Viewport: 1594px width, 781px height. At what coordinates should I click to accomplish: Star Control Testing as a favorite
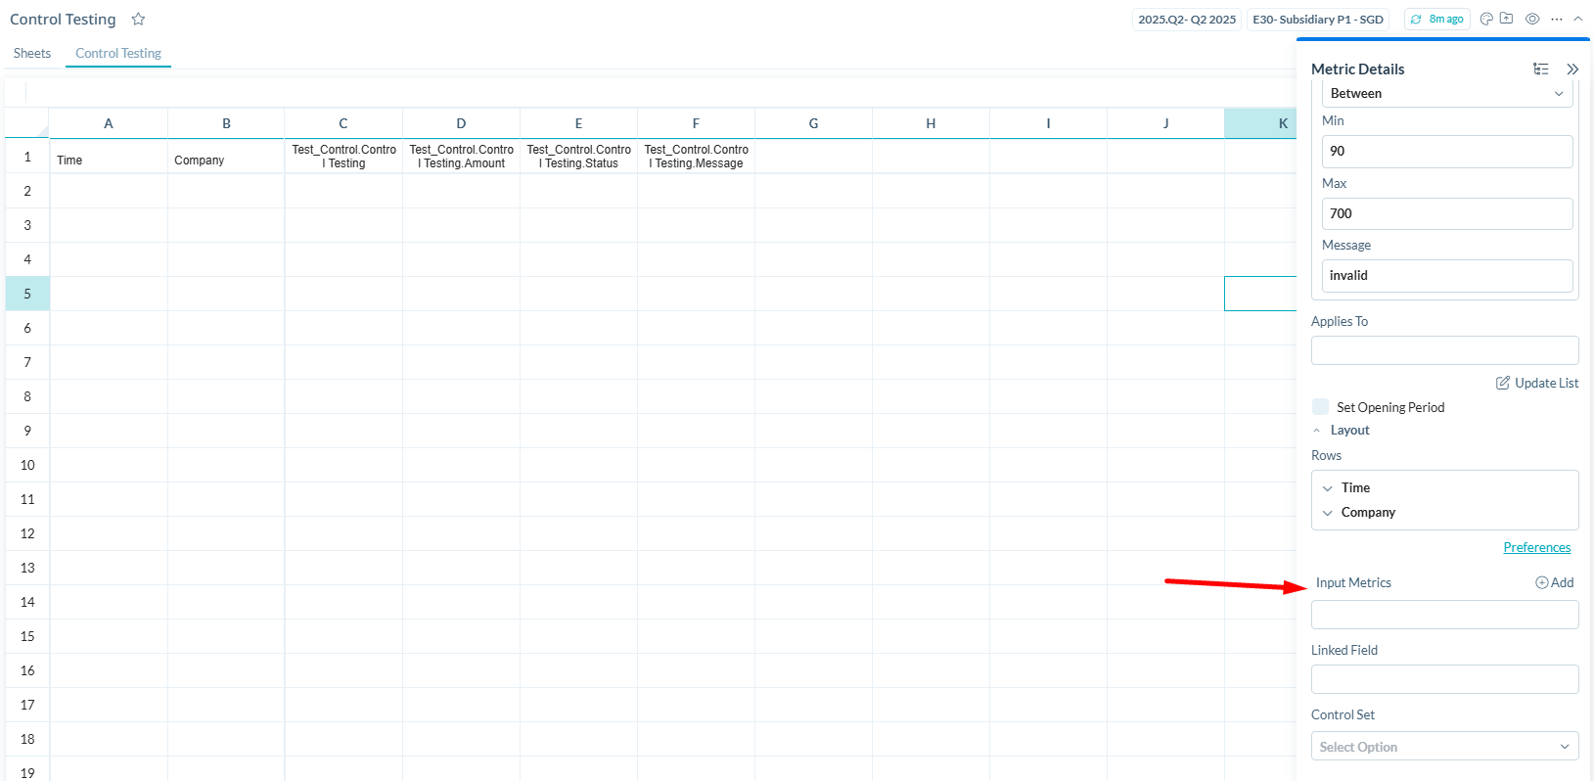coord(138,20)
